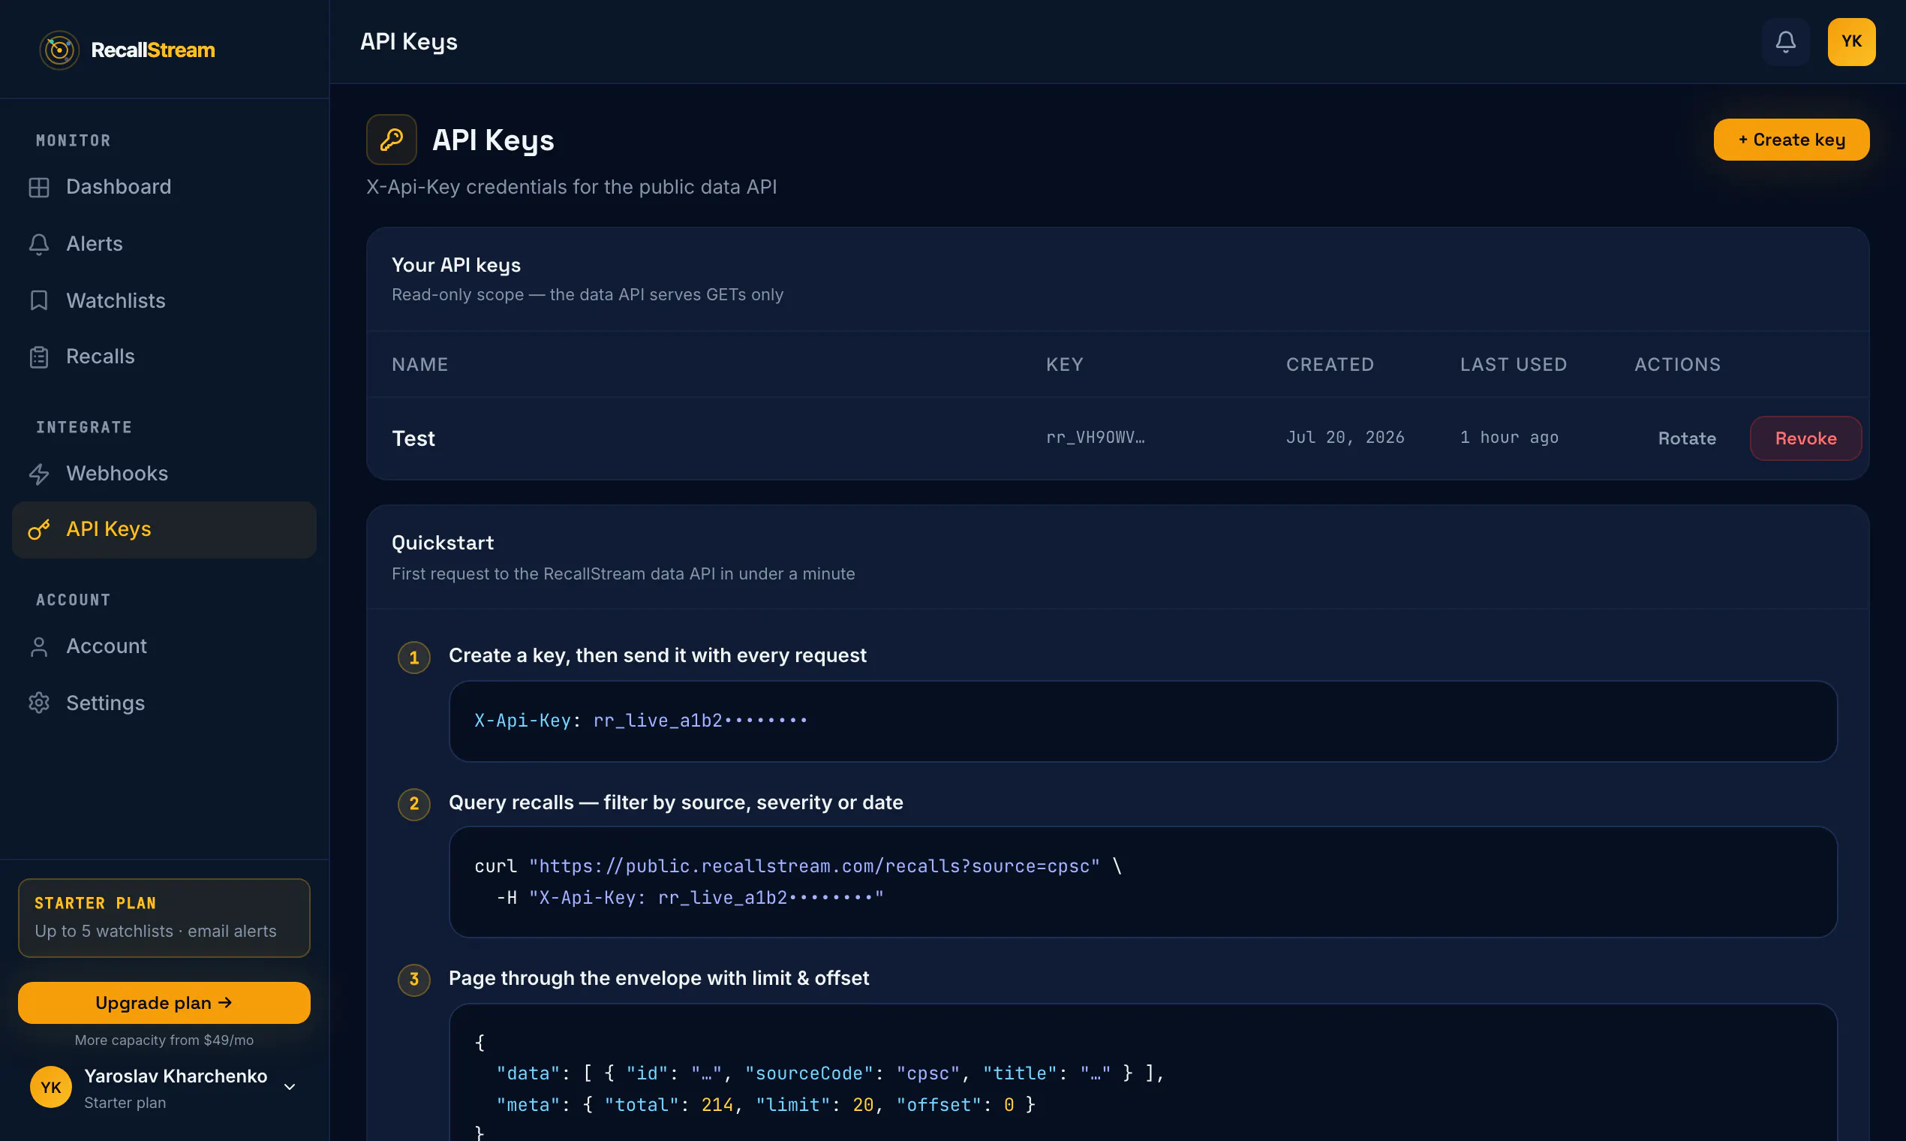1906x1141 pixels.
Task: Click 'Page through the envelope' step heading
Action: pyautogui.click(x=659, y=978)
